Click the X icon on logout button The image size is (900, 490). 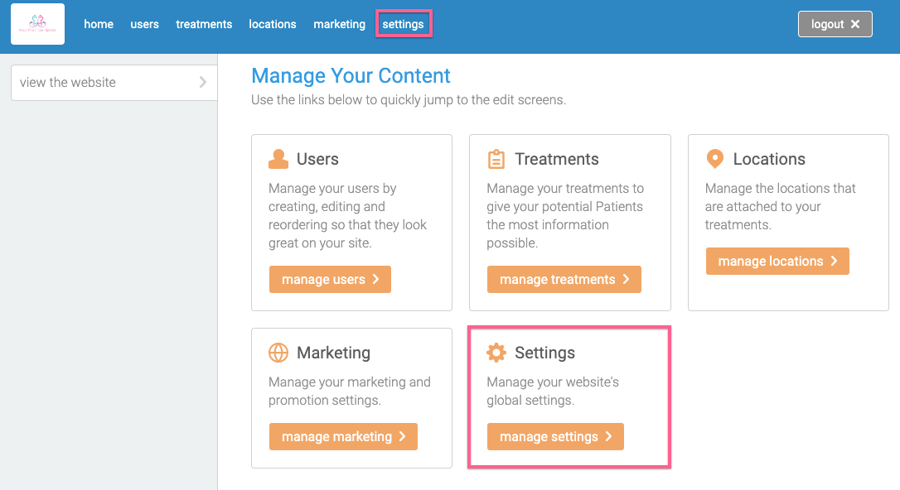click(855, 24)
